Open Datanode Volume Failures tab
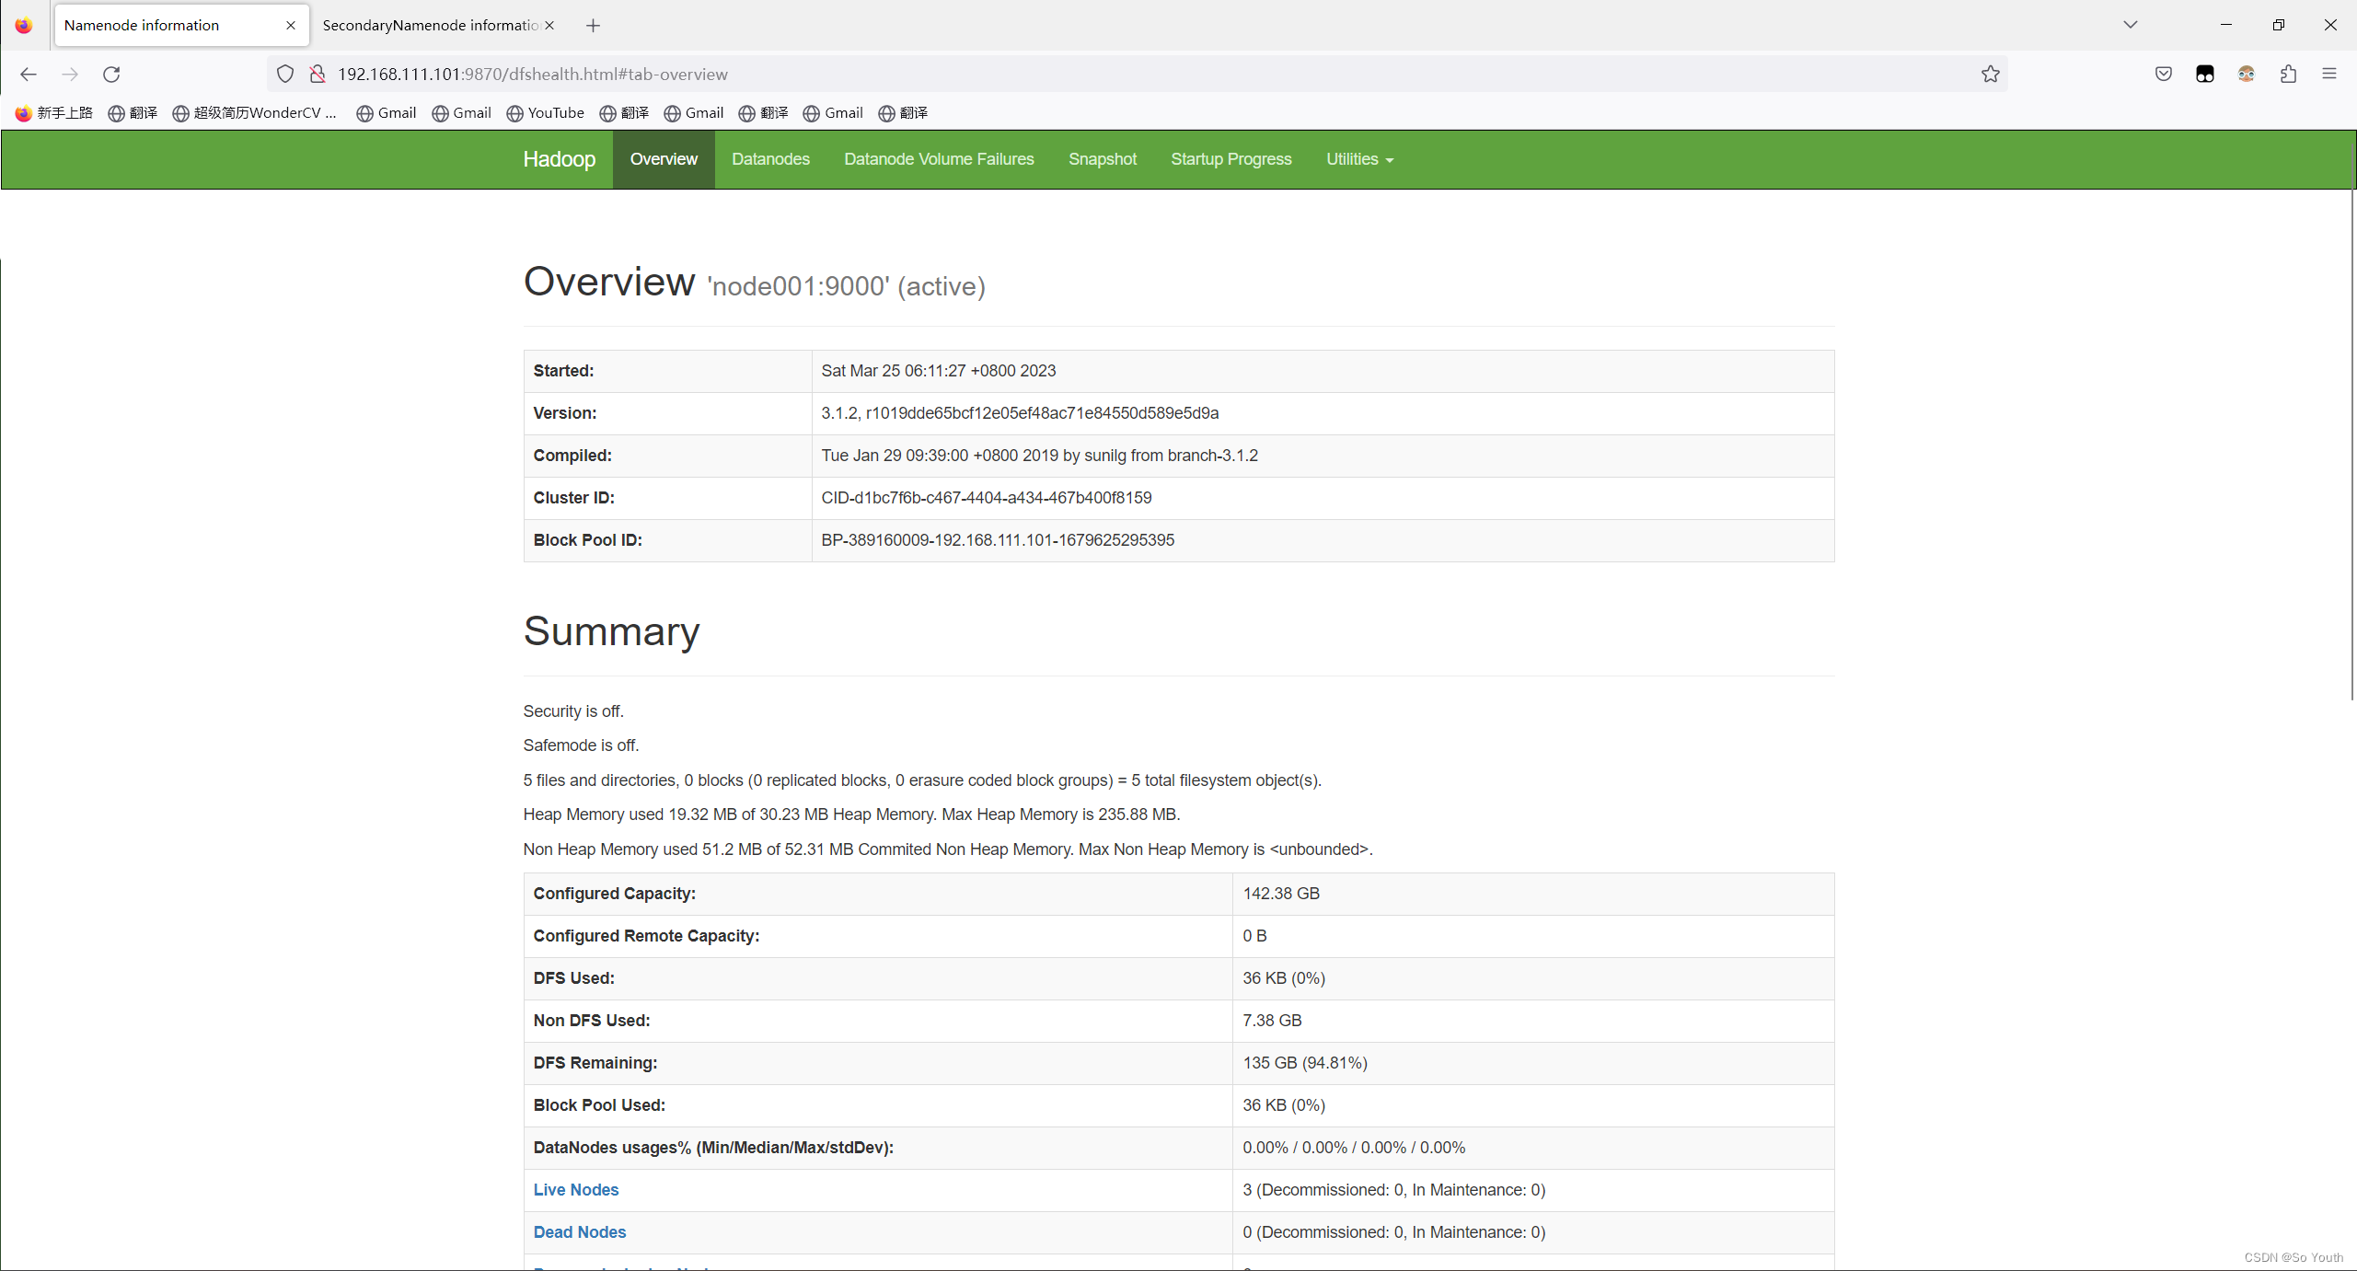The height and width of the screenshot is (1271, 2357). pos(939,160)
